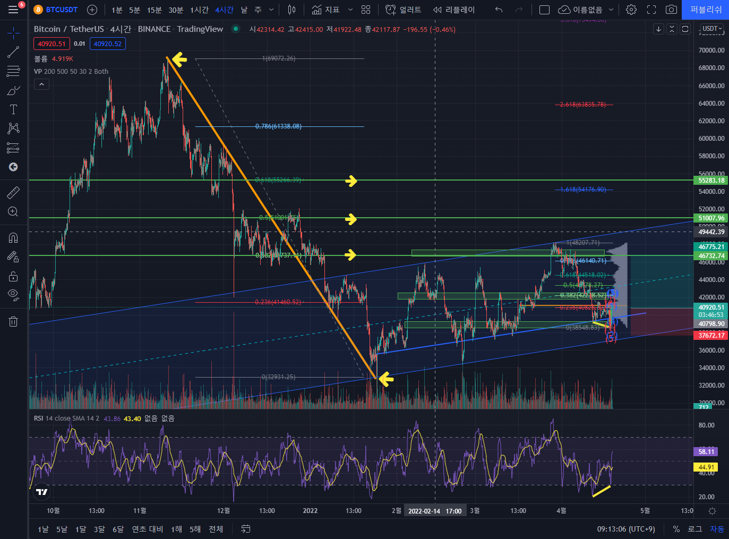Open the Fibonacci retracement tools
The height and width of the screenshot is (539, 729).
[13, 71]
